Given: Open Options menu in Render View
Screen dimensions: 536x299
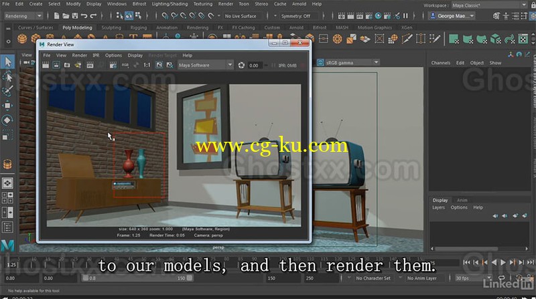Looking at the screenshot, I should click(x=113, y=56).
